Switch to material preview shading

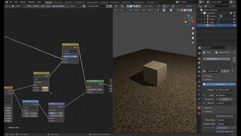pyautogui.click(x=188, y=10)
